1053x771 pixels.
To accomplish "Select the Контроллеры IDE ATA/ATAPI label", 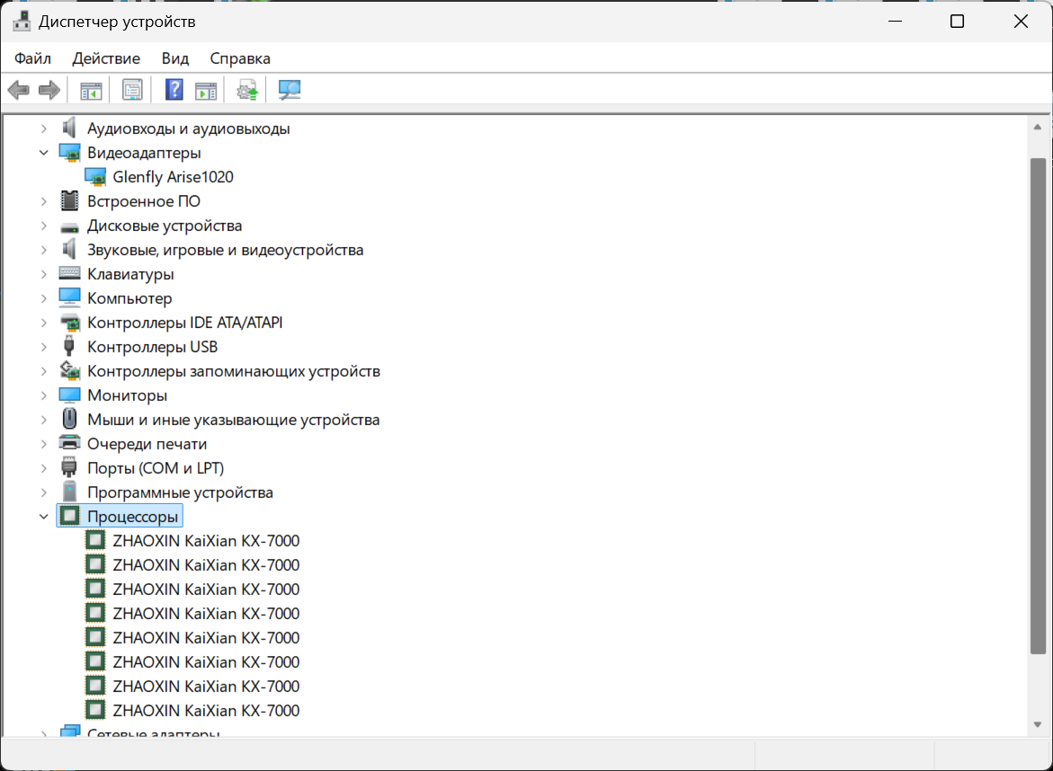I will click(x=184, y=323).
